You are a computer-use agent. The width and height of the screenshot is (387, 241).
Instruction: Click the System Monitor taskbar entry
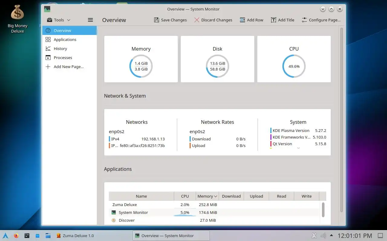pos(171,236)
